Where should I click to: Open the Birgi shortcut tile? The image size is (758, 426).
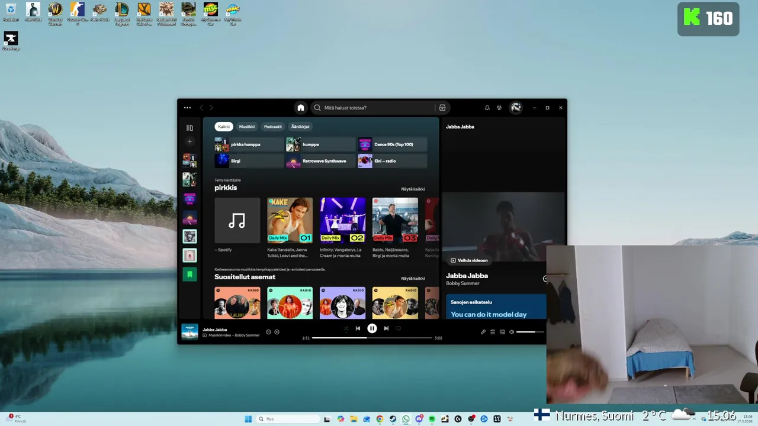click(249, 161)
